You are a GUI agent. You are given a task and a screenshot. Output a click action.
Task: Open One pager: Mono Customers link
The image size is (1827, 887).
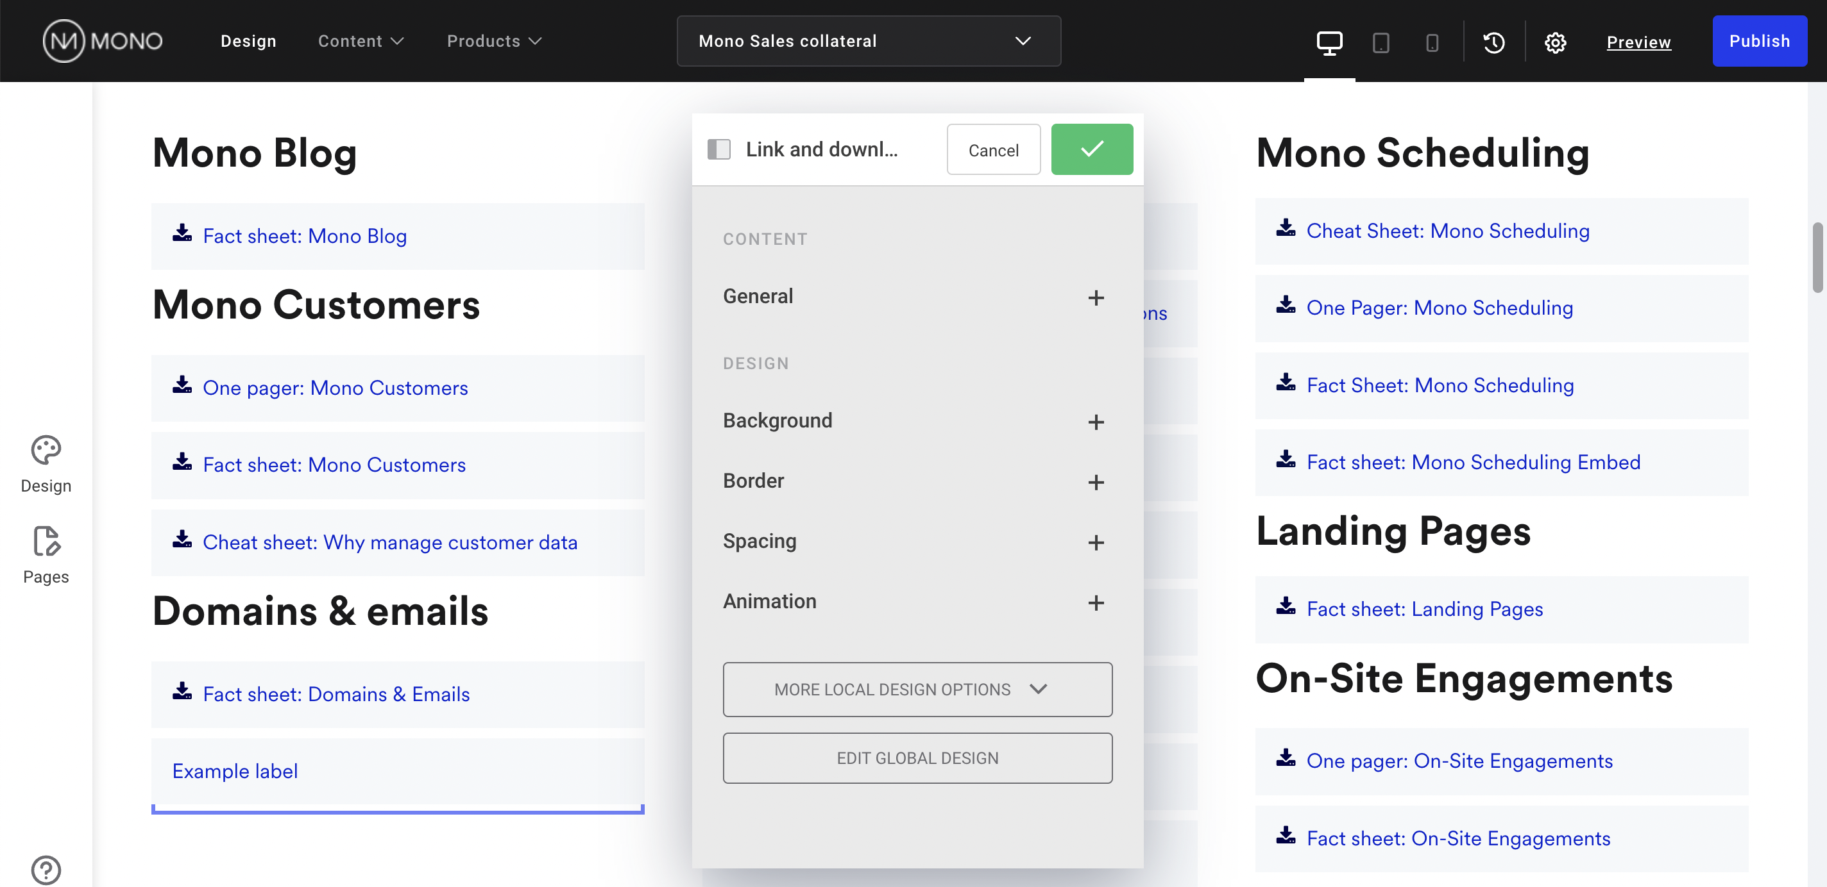point(335,388)
